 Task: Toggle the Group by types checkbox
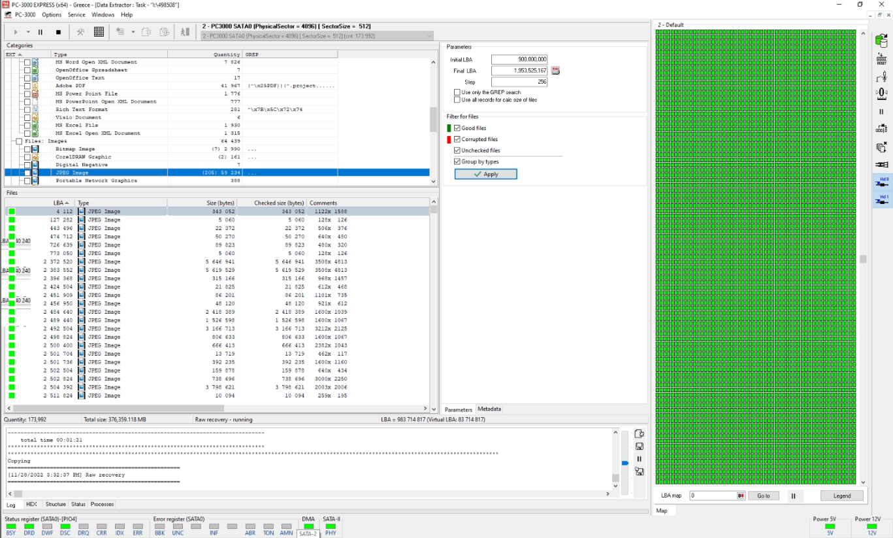[457, 161]
